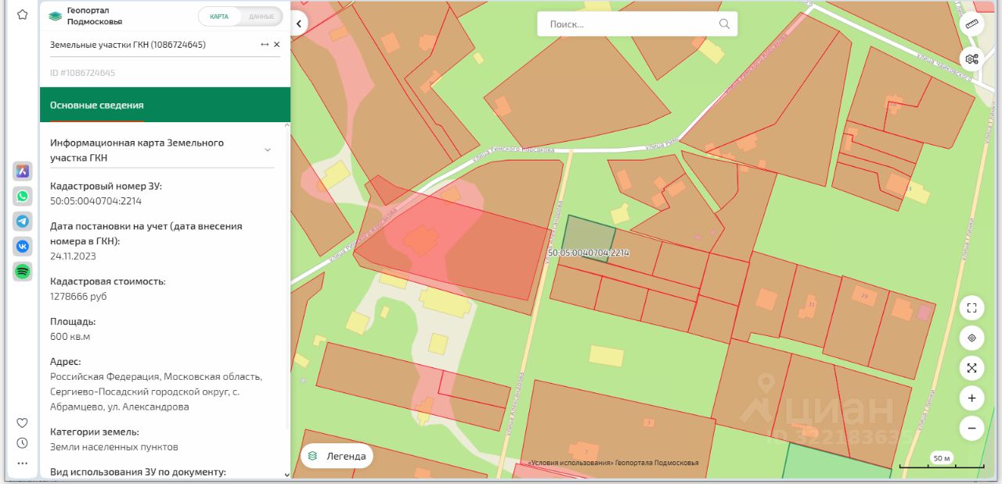Screen dimensions: 1002x484
Task: Switch view toggle to КАРТА
Action: (x=219, y=16)
